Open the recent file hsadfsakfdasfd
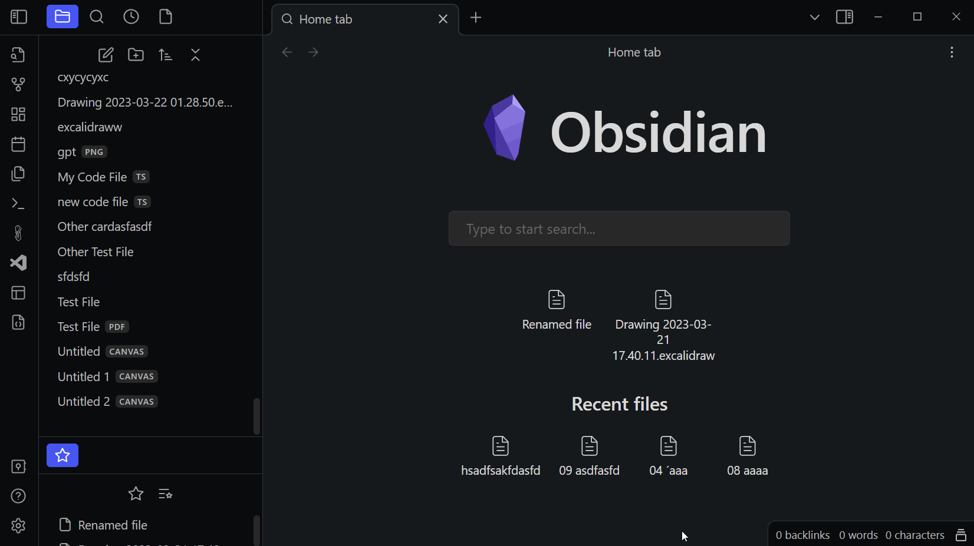 tap(501, 456)
